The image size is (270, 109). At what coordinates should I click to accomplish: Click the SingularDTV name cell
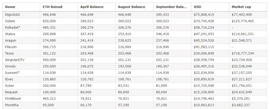(15, 60)
